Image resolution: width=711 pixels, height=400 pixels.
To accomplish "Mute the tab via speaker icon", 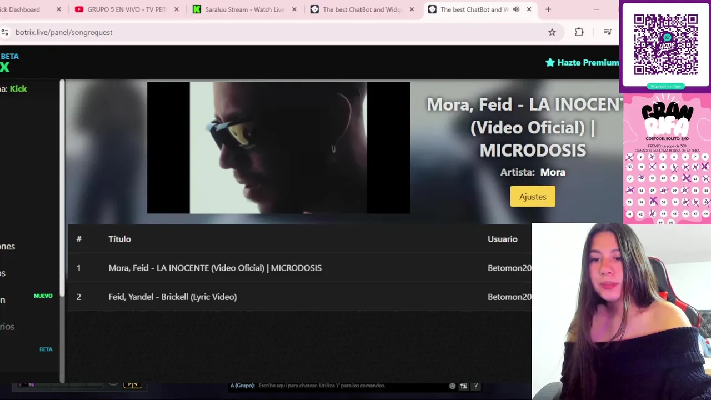I will click(x=516, y=9).
